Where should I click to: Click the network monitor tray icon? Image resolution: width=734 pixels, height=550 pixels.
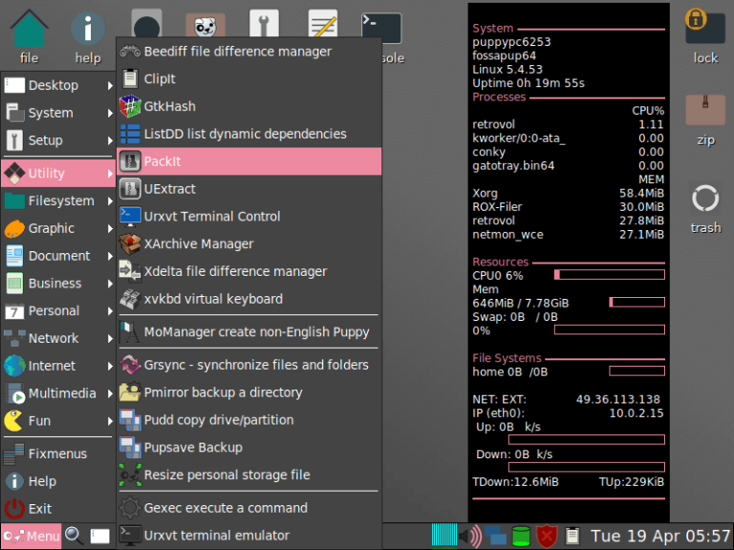(x=495, y=536)
